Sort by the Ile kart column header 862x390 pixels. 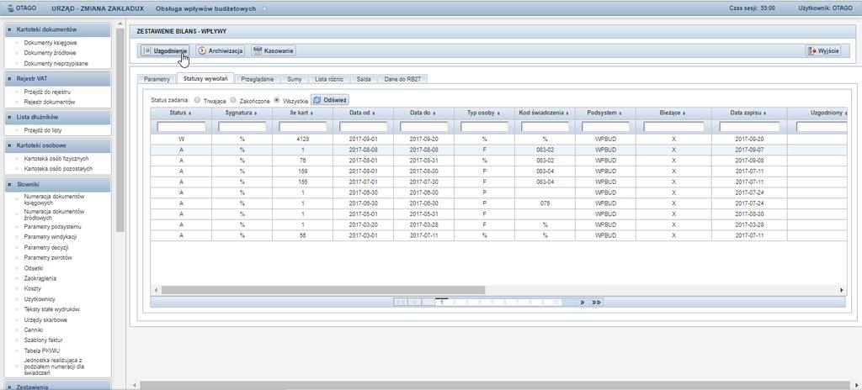point(302,113)
